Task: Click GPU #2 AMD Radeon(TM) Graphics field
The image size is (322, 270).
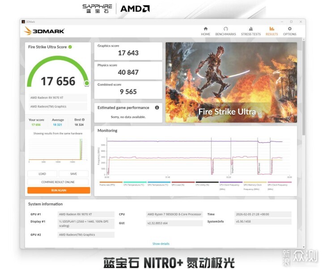Action: point(86,235)
